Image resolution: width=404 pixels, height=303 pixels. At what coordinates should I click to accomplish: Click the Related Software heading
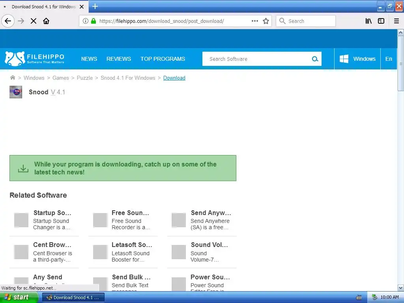(38, 195)
